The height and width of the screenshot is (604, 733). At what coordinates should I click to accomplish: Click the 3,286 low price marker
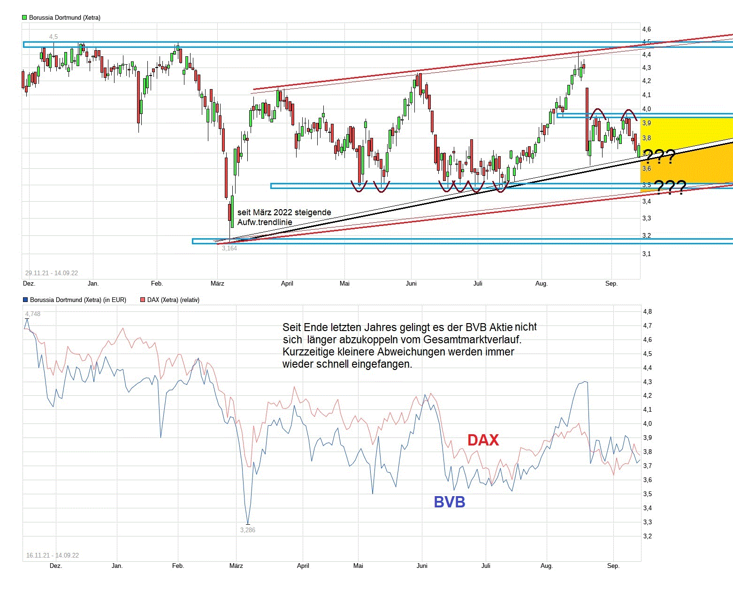point(247,530)
